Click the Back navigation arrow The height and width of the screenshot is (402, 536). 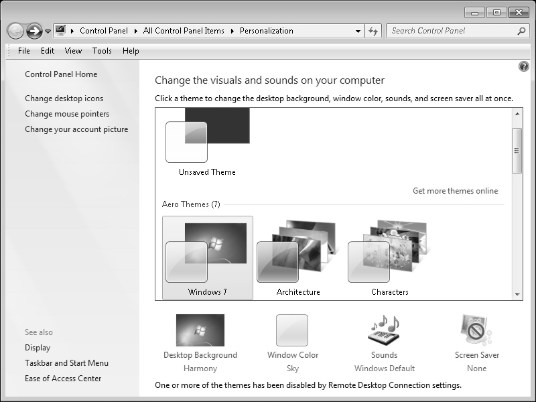(15, 31)
